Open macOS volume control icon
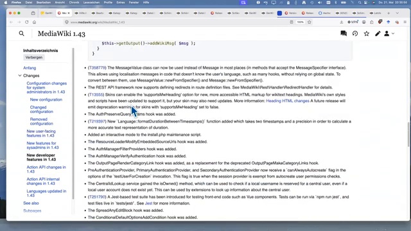411x231 pixels. point(320,3)
